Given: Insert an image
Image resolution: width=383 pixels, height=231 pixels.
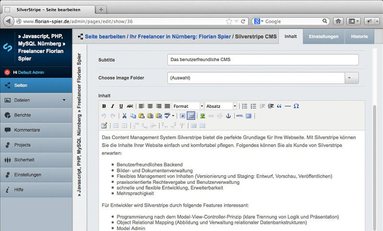Looking at the screenshot, I should 203,116.
